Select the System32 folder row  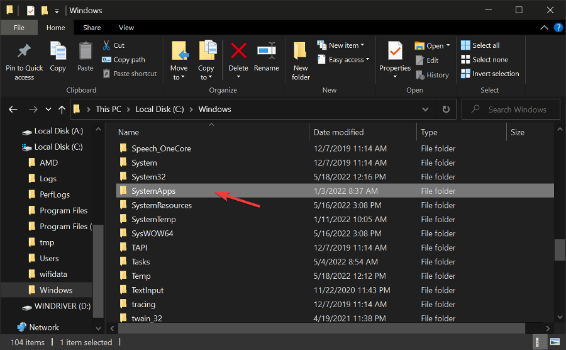point(335,177)
